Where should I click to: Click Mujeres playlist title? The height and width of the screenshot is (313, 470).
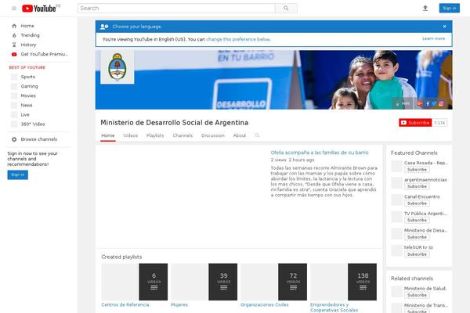click(179, 304)
